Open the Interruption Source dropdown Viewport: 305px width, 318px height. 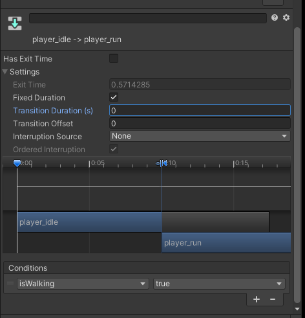click(x=200, y=136)
